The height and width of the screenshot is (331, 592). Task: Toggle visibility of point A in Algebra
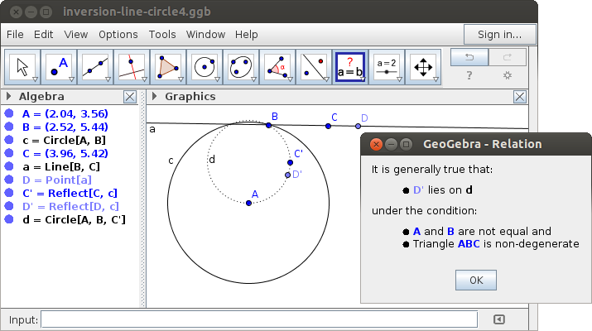click(x=9, y=114)
